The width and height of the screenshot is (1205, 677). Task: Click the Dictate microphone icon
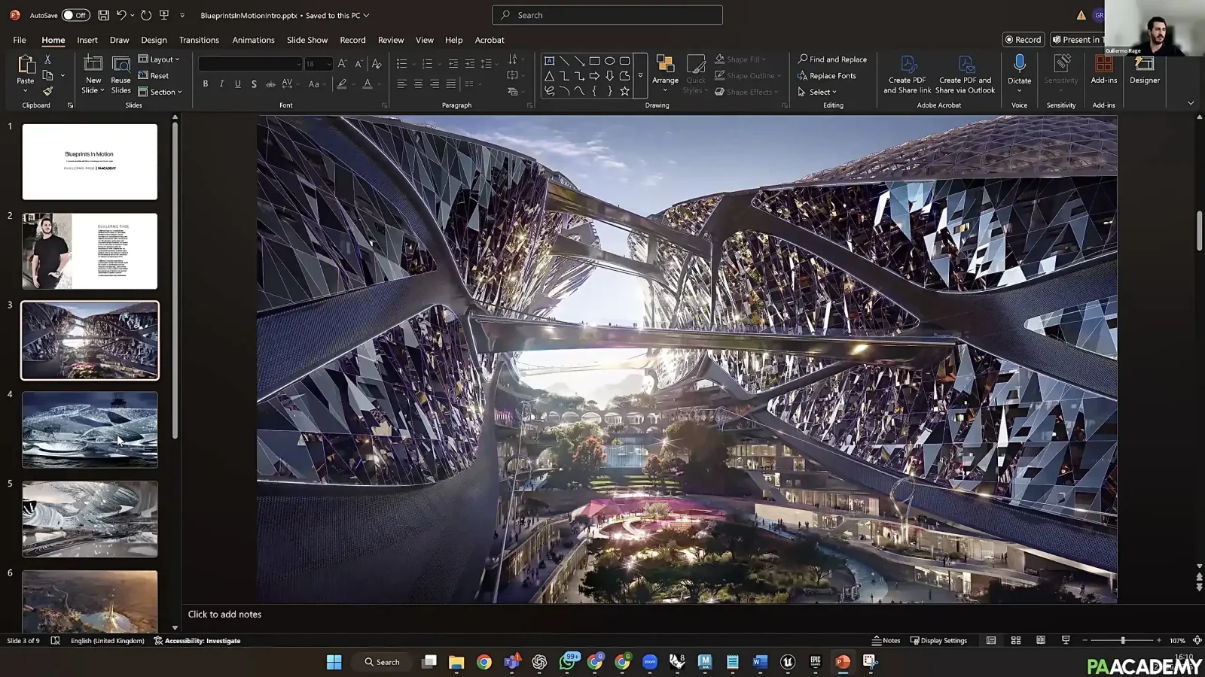coord(1019,64)
